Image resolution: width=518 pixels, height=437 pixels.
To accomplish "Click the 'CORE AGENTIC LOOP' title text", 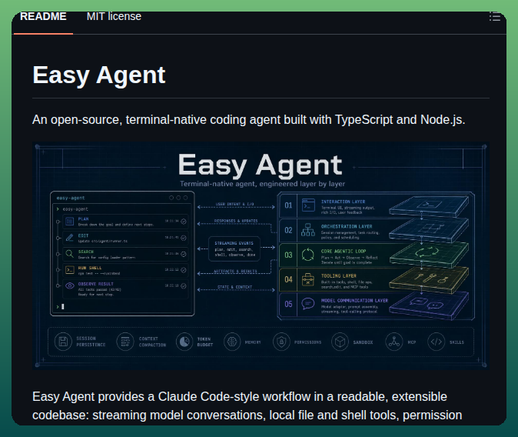I will click(x=344, y=251).
